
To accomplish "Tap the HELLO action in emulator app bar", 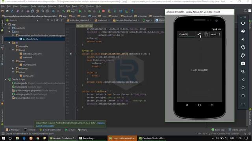I will pos(213,34).
